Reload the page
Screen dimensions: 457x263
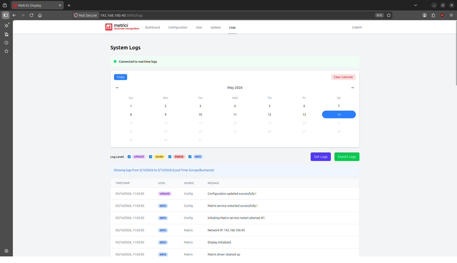(31, 15)
